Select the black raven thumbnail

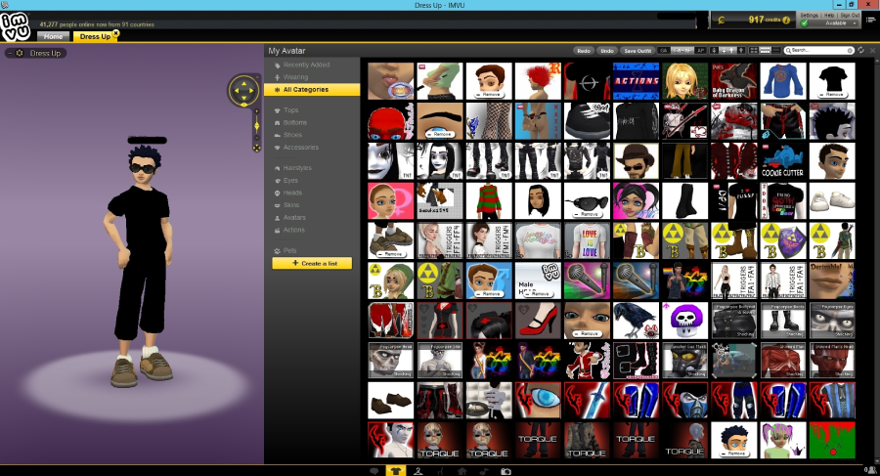(x=636, y=321)
